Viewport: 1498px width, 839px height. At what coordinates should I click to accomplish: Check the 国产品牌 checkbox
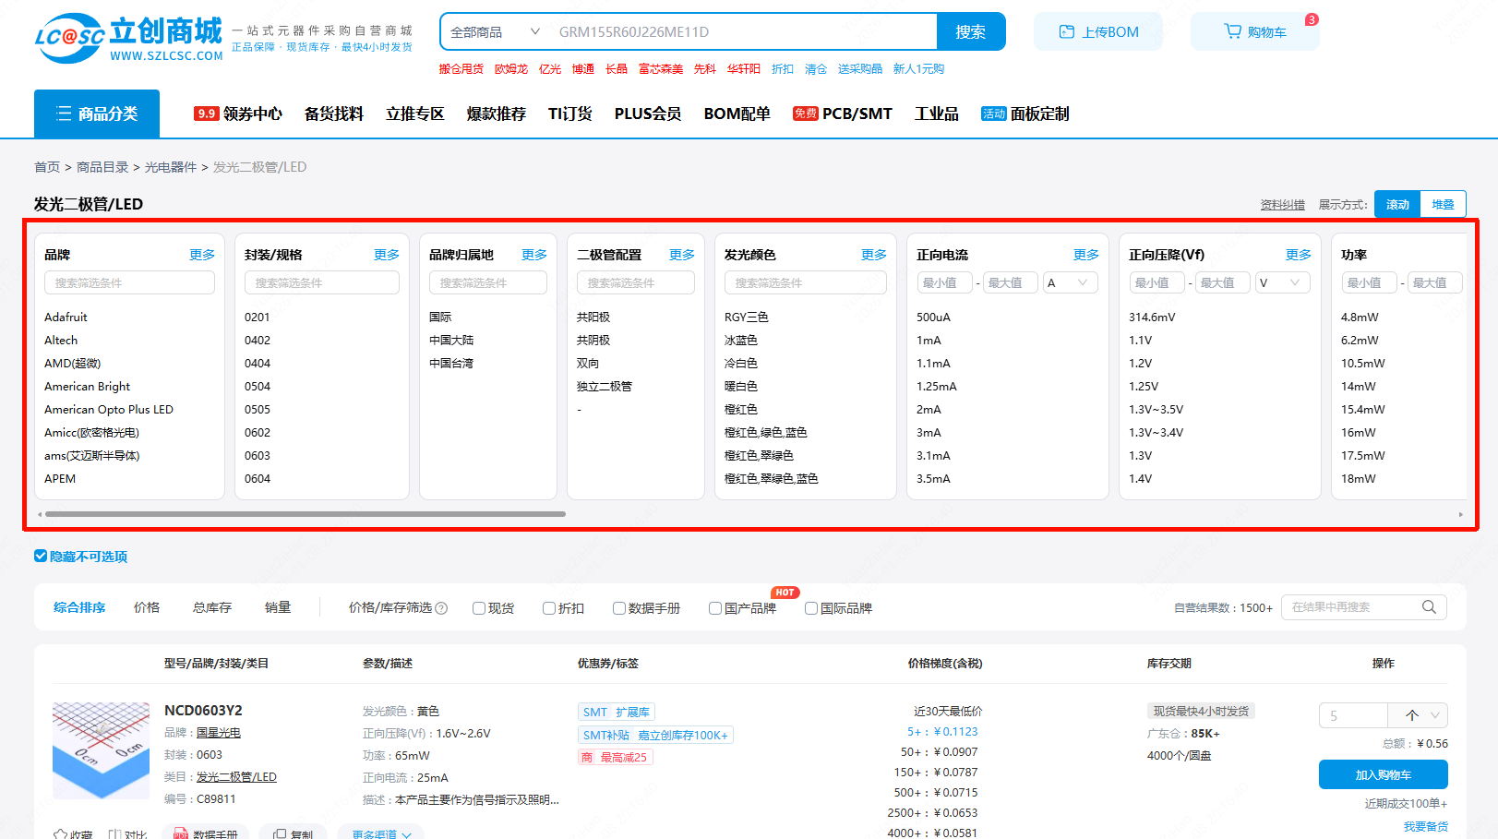pyautogui.click(x=714, y=607)
